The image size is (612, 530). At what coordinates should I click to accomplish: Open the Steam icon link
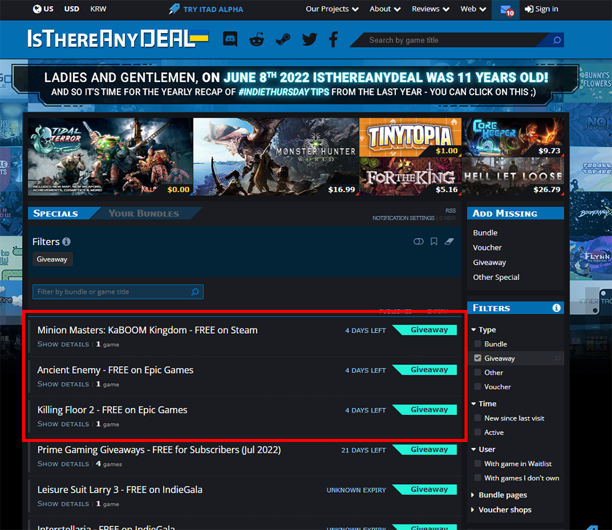pos(283,39)
